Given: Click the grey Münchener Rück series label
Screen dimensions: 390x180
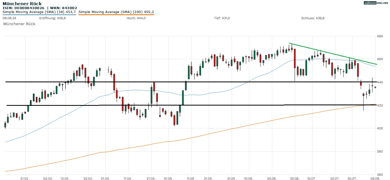Looking at the screenshot, I should 19,24.
